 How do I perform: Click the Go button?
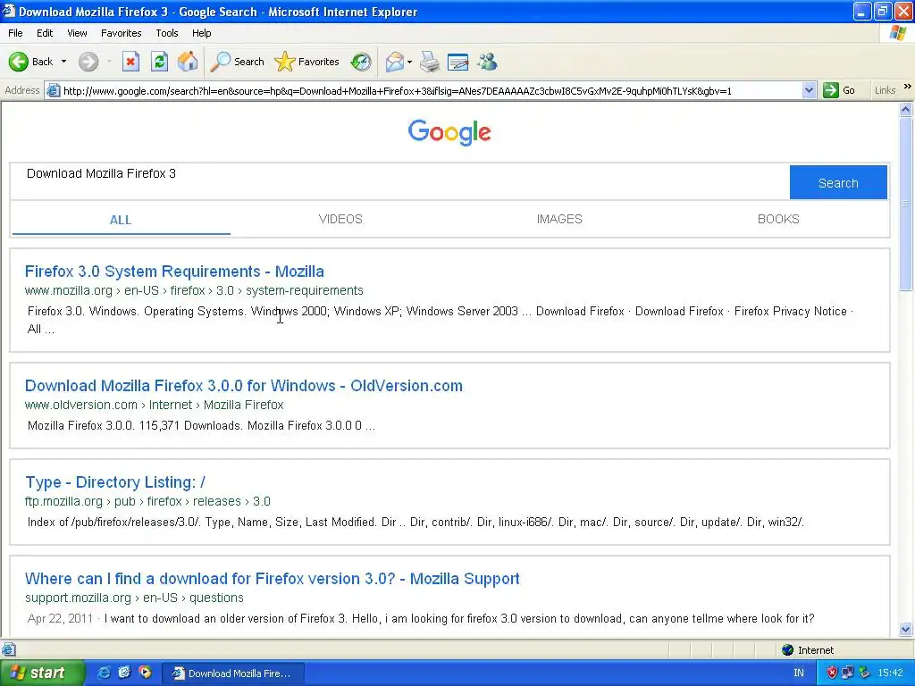tap(839, 90)
